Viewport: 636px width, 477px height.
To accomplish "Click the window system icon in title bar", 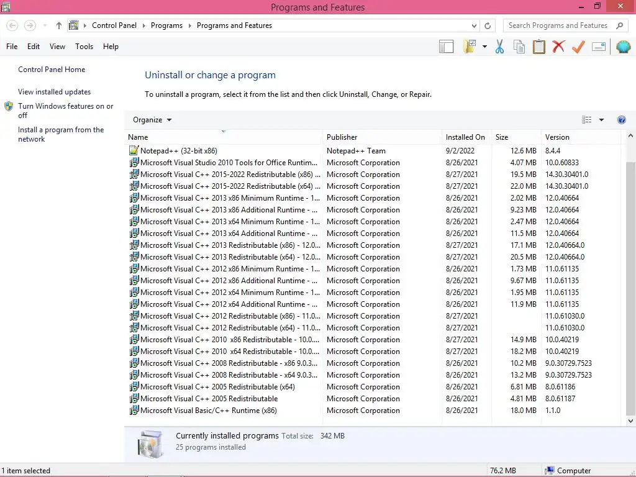I will pyautogui.click(x=5, y=6).
